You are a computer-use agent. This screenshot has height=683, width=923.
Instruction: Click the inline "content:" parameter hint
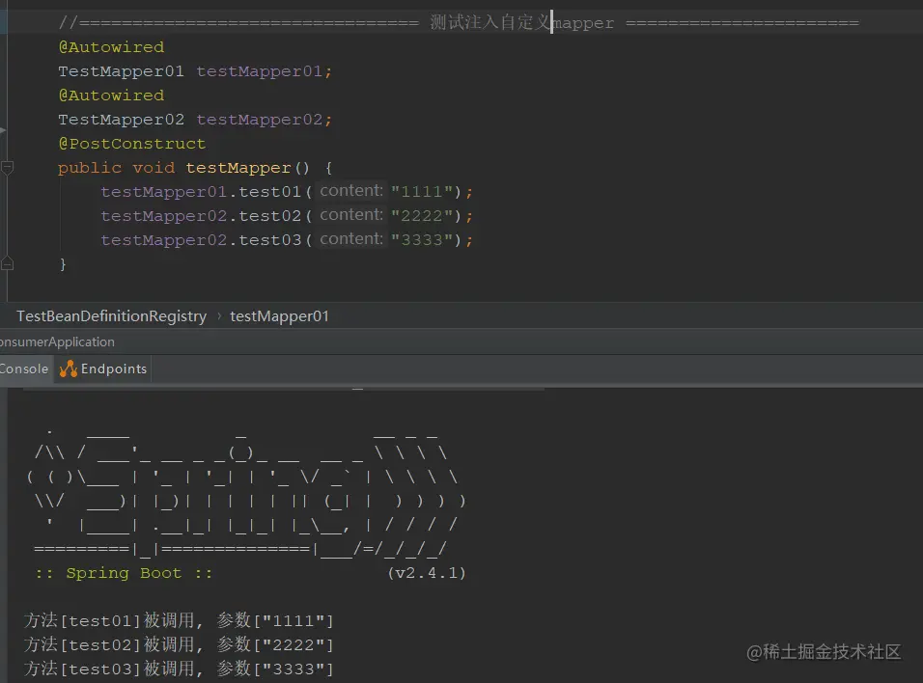[350, 190]
